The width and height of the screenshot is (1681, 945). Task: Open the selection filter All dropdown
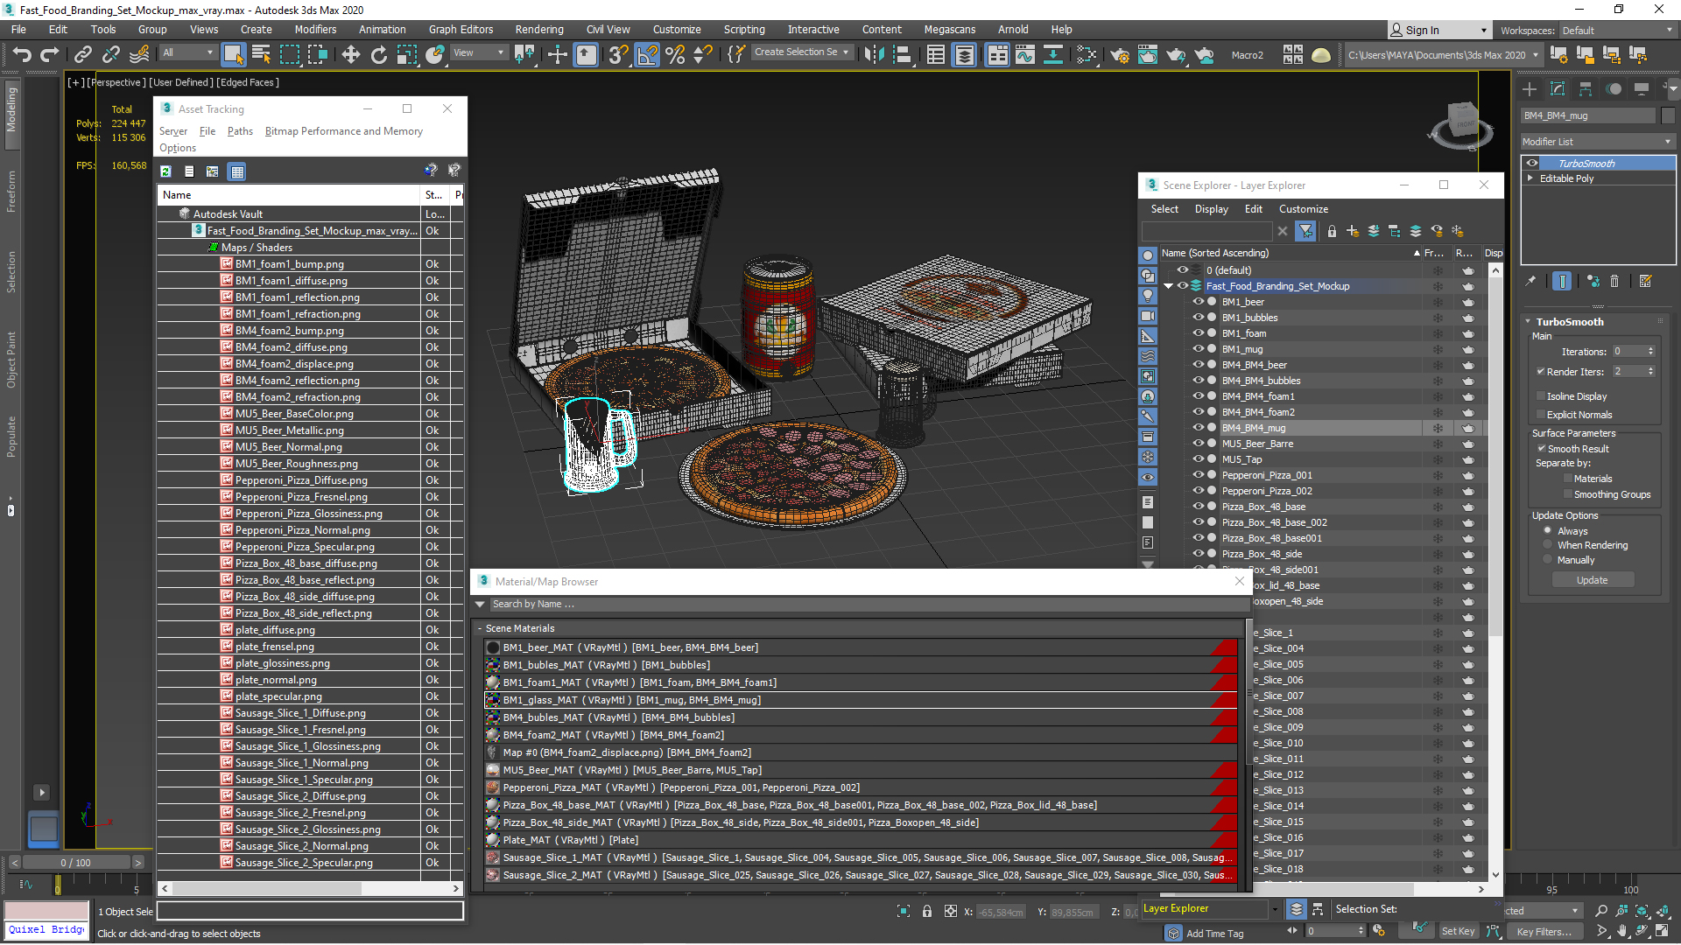click(187, 52)
